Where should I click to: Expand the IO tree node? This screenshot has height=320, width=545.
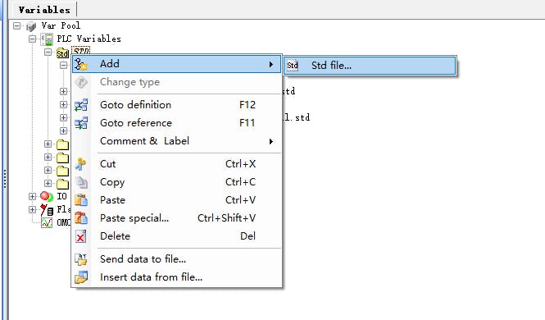[32, 197]
